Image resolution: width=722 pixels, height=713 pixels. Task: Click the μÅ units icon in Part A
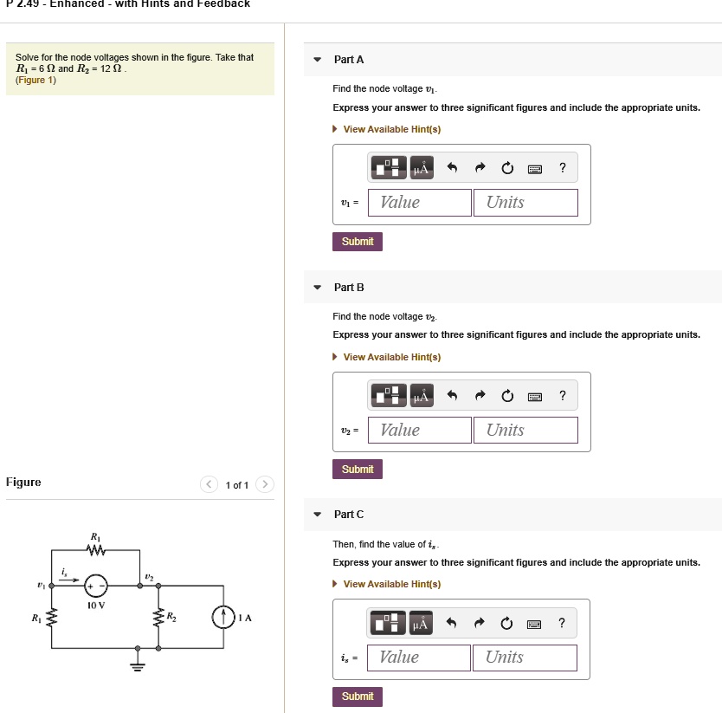pos(422,167)
